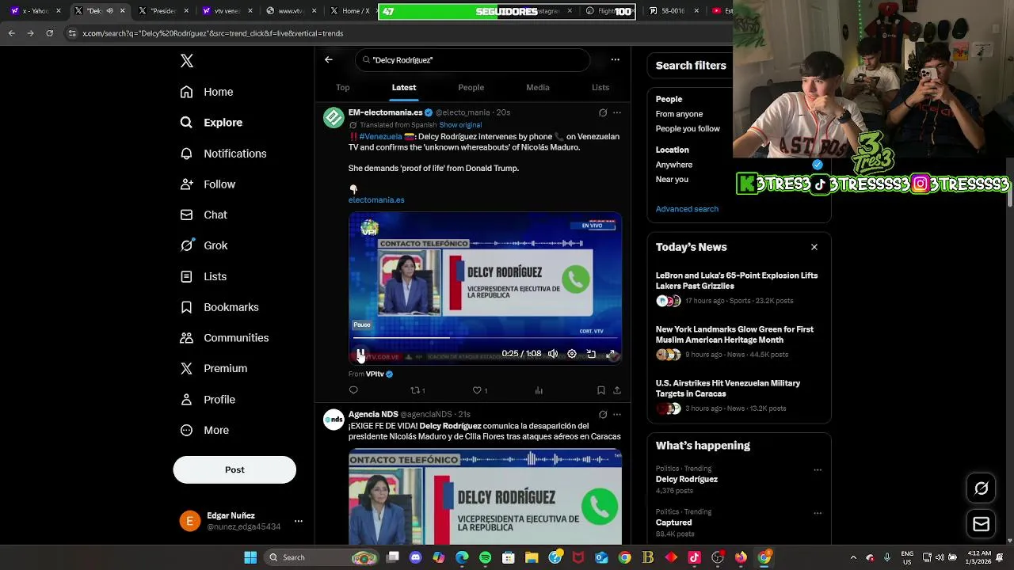Go to Home in the sidebar
This screenshot has height=570, width=1014.
(206, 92)
